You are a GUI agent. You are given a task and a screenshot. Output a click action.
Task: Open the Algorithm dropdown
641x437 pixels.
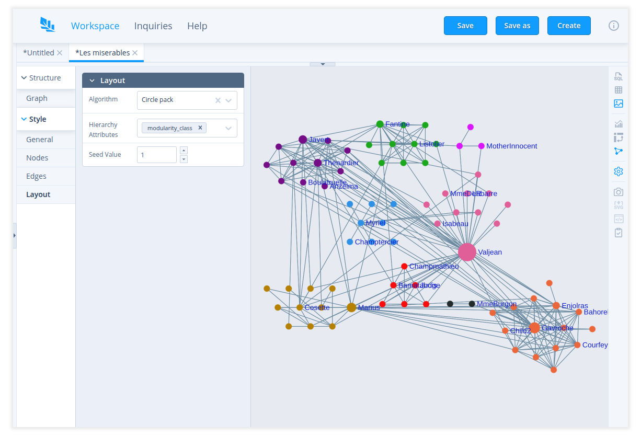[228, 100]
